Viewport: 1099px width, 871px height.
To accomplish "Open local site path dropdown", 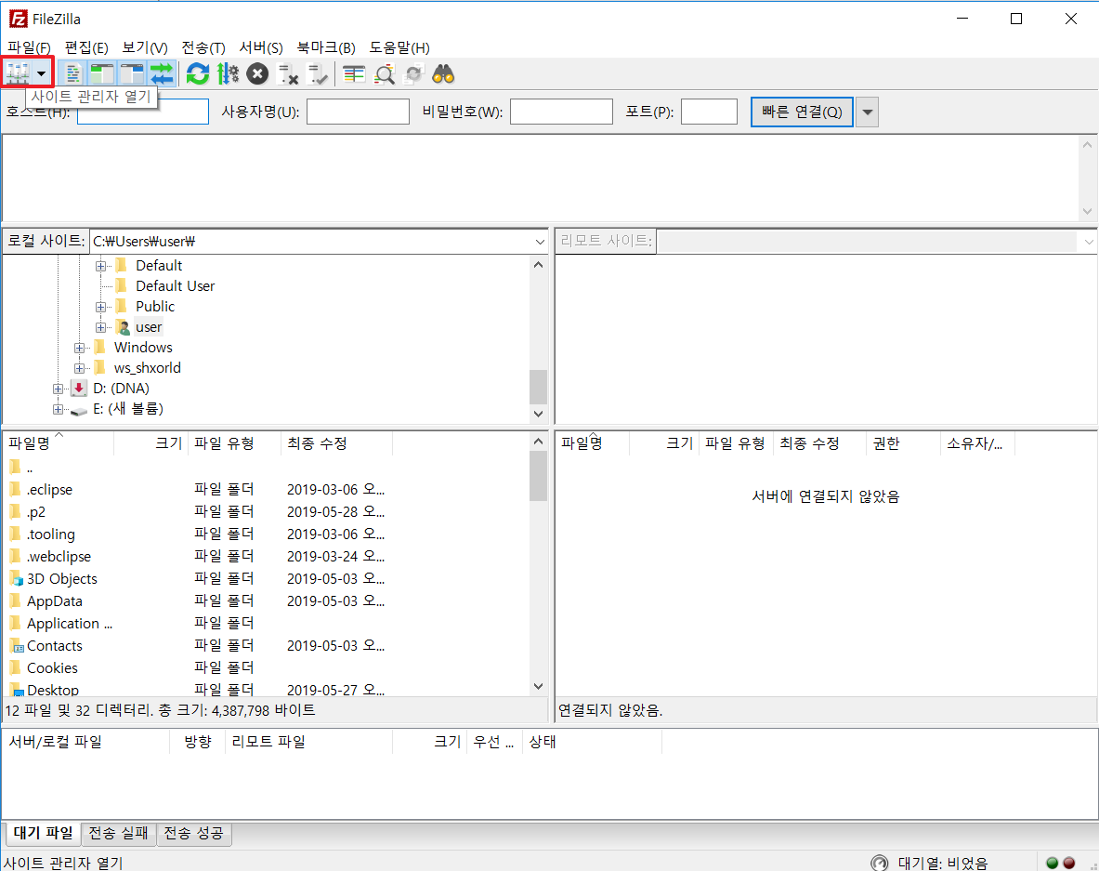I will 540,242.
